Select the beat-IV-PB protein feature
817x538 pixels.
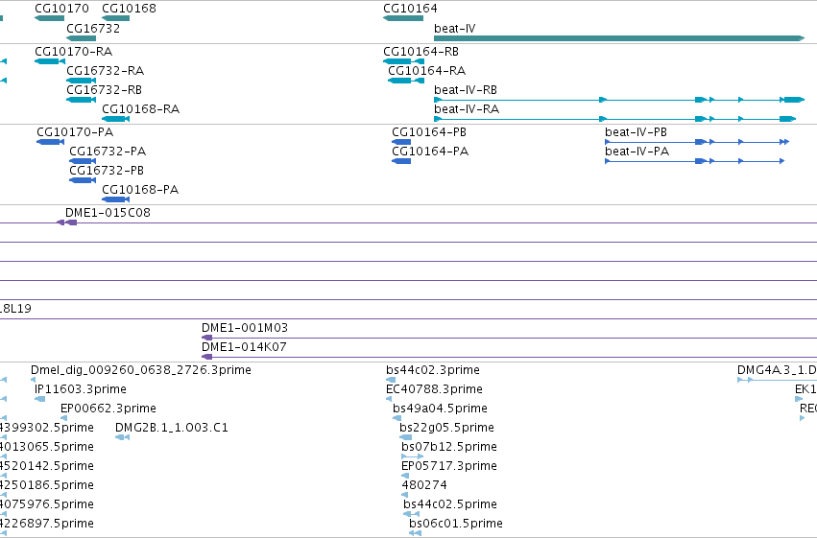(697, 142)
